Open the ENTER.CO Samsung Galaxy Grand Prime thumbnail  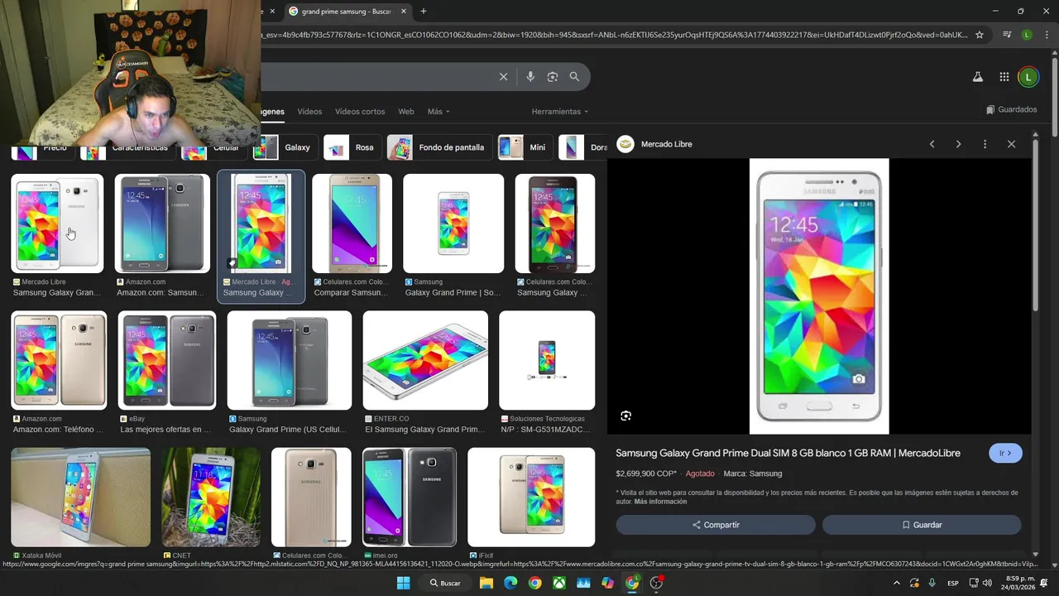coord(425,360)
